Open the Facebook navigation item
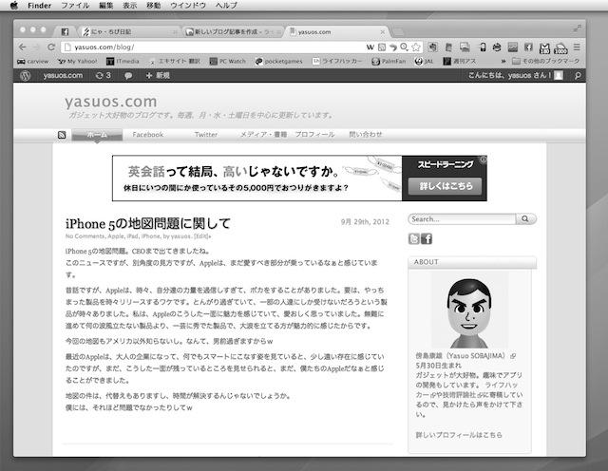This screenshot has width=608, height=471. 148,135
